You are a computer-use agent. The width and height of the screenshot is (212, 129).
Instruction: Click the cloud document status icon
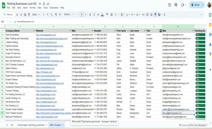pos(48,4)
